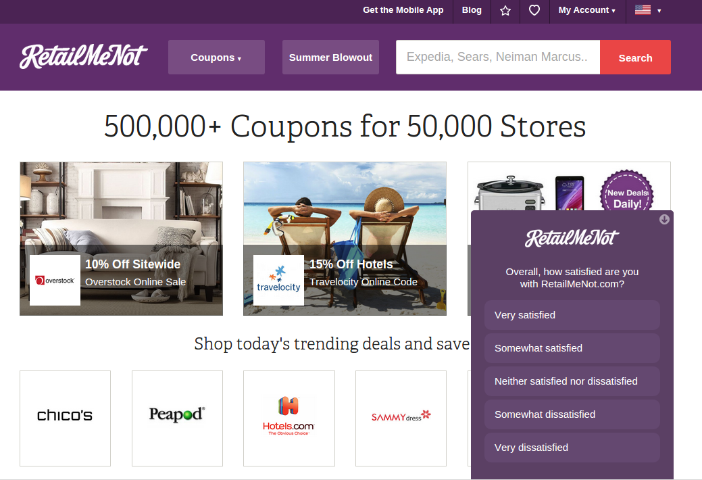Open the Overstock logo tile
702x480 pixels.
point(55,280)
